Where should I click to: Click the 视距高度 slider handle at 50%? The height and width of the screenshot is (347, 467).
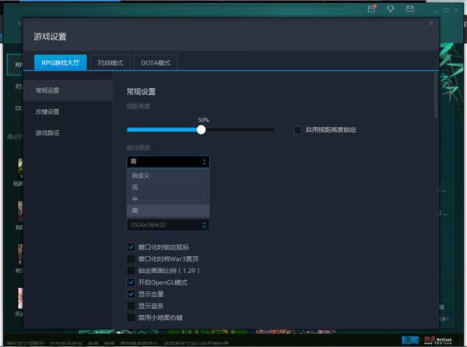(x=202, y=130)
